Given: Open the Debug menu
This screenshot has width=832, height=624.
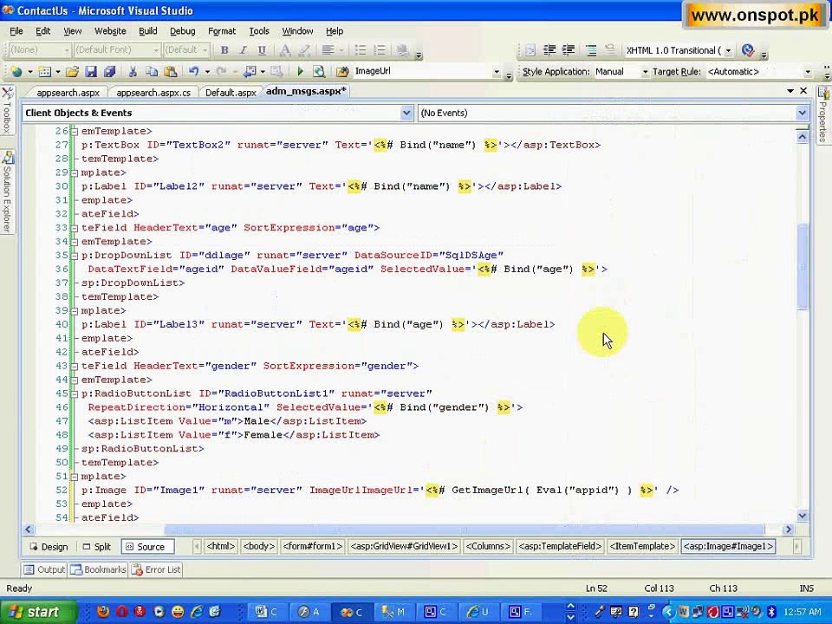Looking at the screenshot, I should (x=183, y=31).
